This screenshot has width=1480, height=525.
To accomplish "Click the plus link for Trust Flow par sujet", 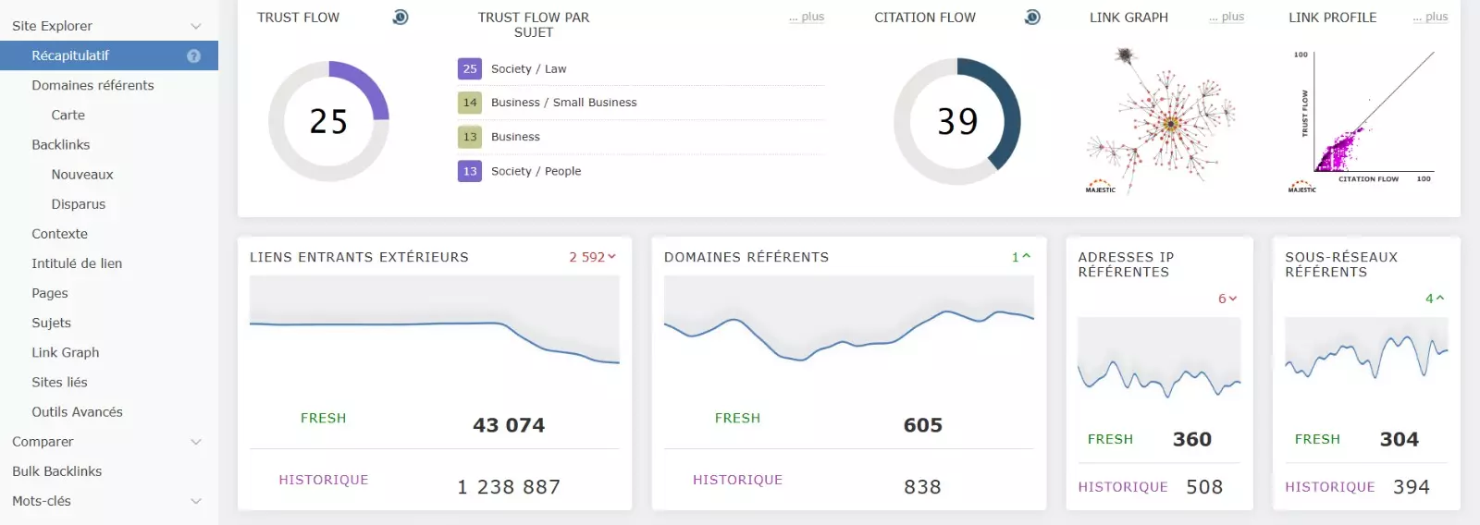I will tap(807, 17).
